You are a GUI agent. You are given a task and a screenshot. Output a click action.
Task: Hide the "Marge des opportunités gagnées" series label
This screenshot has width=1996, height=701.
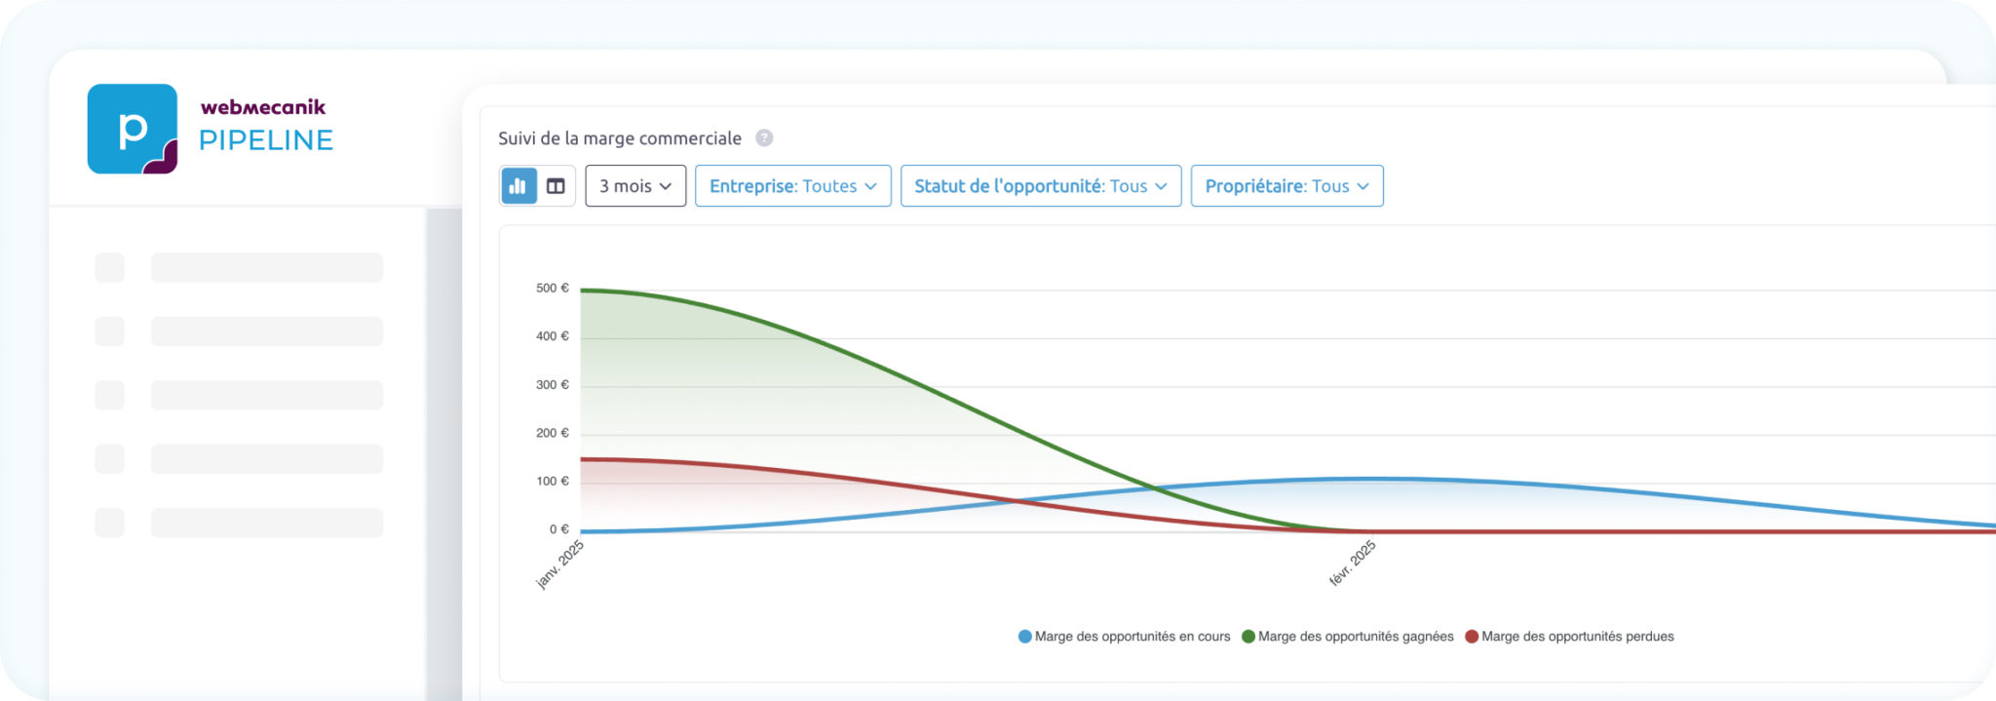tap(1355, 637)
